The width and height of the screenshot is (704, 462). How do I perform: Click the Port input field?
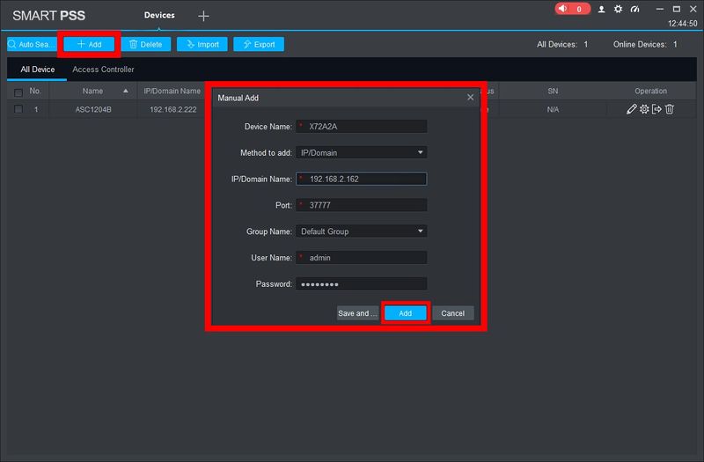(x=362, y=205)
